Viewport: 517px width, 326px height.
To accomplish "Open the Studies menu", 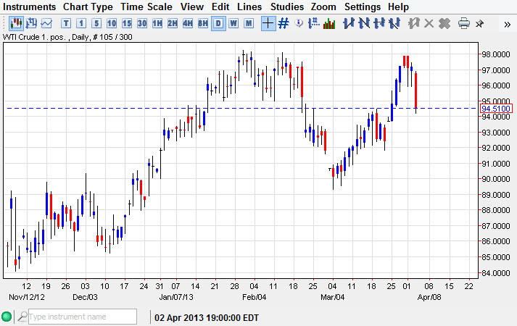I will coord(287,7).
